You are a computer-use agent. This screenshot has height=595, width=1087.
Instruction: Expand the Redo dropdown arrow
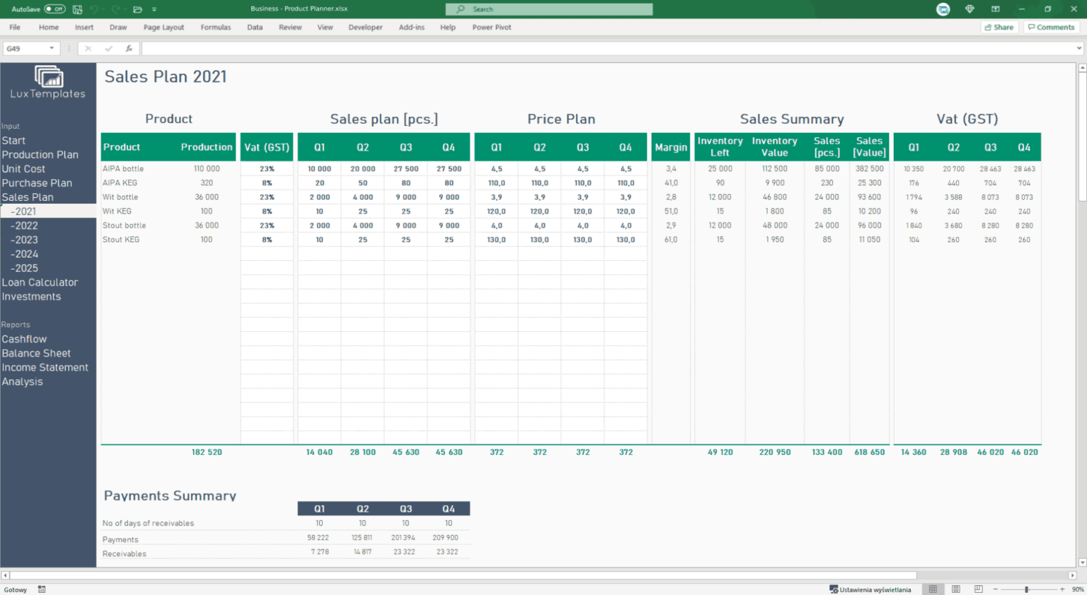125,9
